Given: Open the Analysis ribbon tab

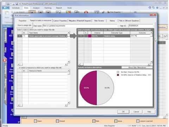Looking at the screenshot, I should click(x=36, y=8).
